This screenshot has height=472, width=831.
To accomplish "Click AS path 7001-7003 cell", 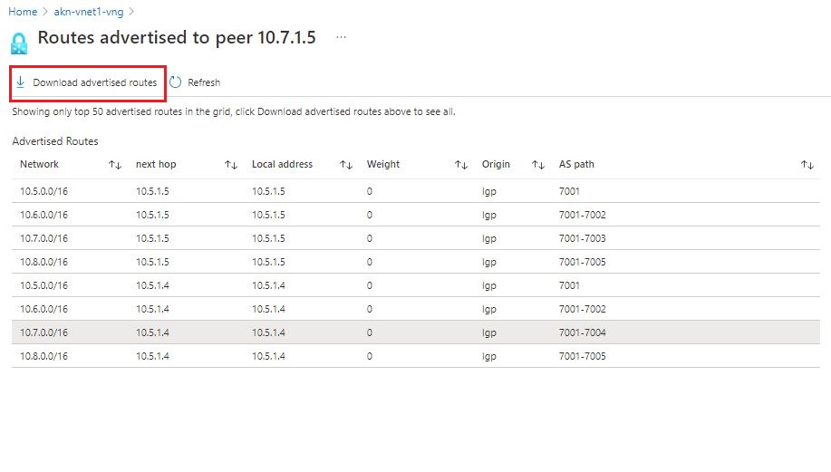I will pyautogui.click(x=582, y=238).
